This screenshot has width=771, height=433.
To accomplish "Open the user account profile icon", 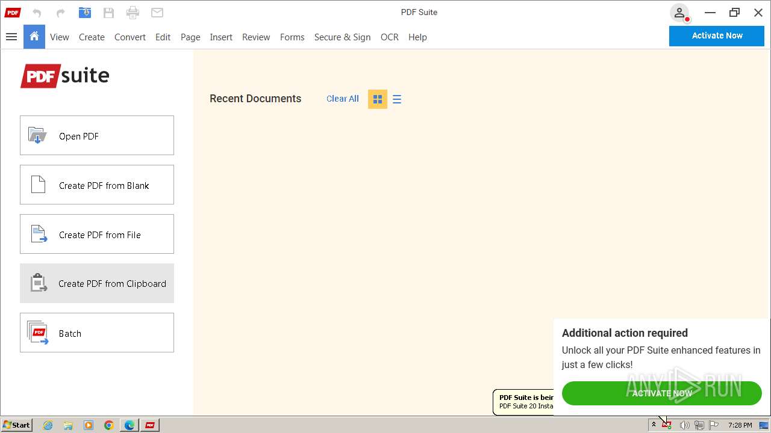I will point(679,13).
